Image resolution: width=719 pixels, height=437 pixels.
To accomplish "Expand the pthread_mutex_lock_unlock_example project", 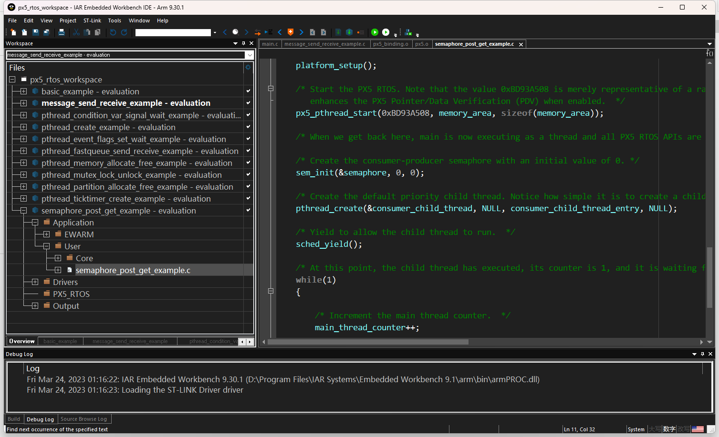I will [x=23, y=174].
